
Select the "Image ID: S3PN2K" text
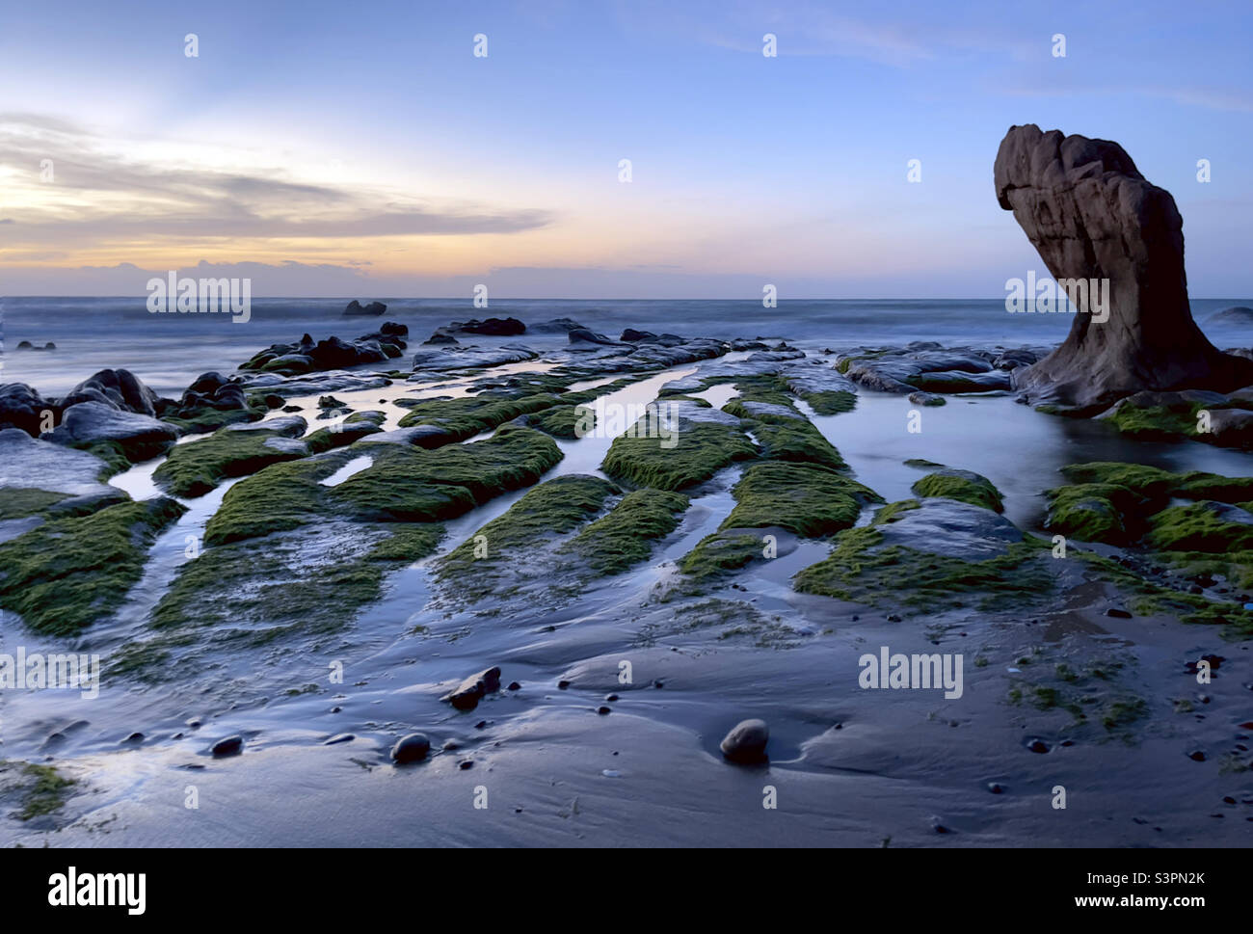pos(1138,879)
